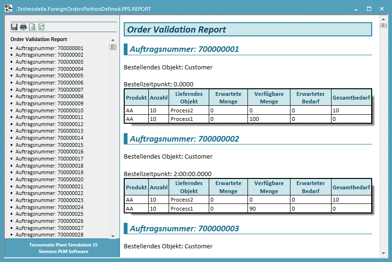Viewport: 392px width, 262px height.
Task: Jump to Auftragsnummer: 700000001 in the sidebar
Action: [49, 48]
